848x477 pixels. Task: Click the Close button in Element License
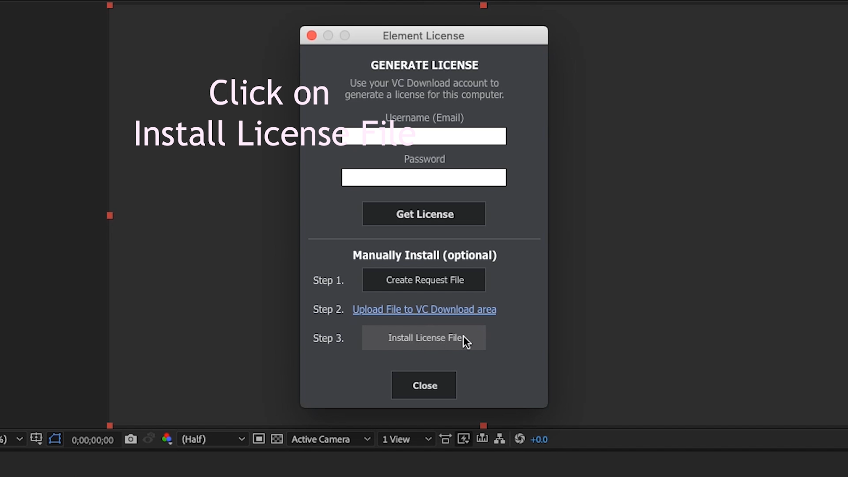point(424,385)
